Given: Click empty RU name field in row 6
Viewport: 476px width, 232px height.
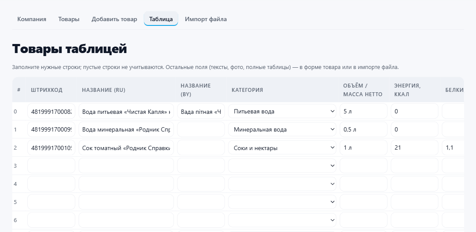Looking at the screenshot, I should pos(126,220).
